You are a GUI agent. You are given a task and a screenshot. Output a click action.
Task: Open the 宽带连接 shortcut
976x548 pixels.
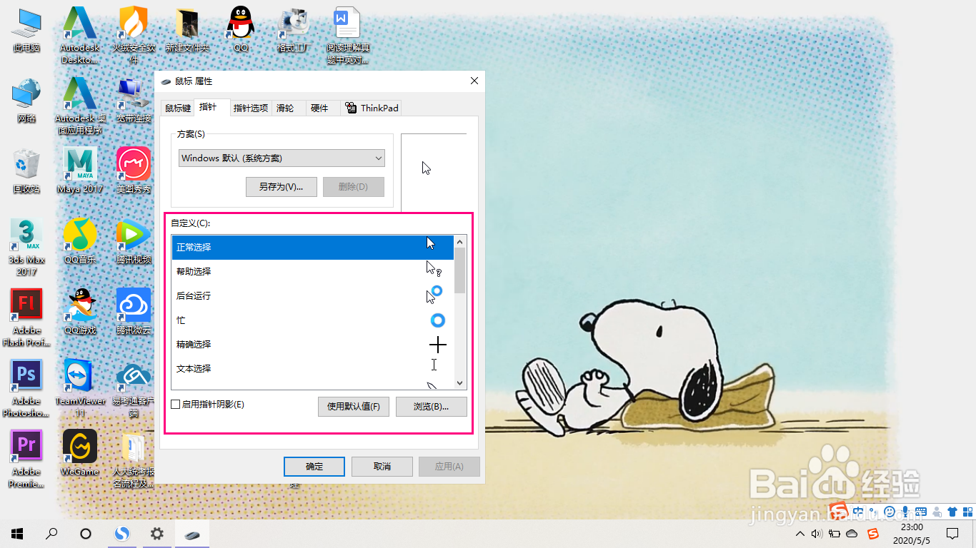pos(134,100)
